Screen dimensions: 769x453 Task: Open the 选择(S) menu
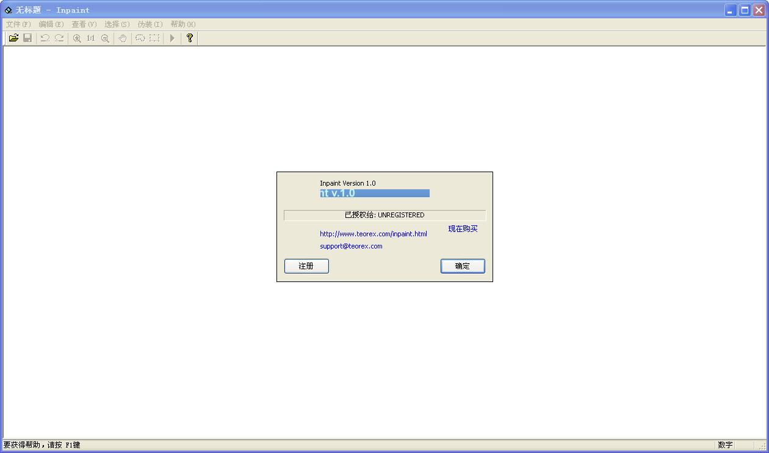tap(117, 24)
